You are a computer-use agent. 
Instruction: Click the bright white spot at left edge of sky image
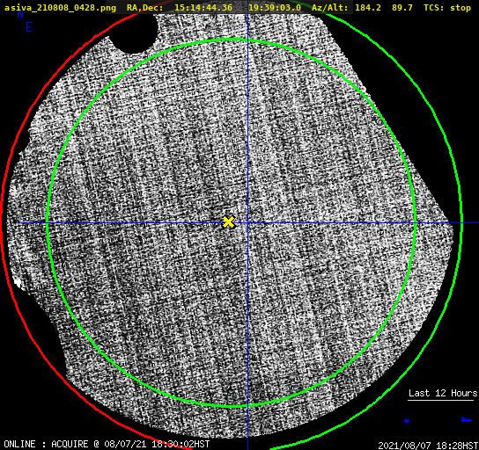click(18, 283)
